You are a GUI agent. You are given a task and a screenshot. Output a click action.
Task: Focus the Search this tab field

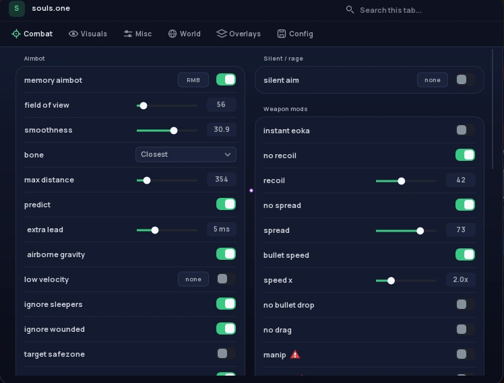[391, 10]
